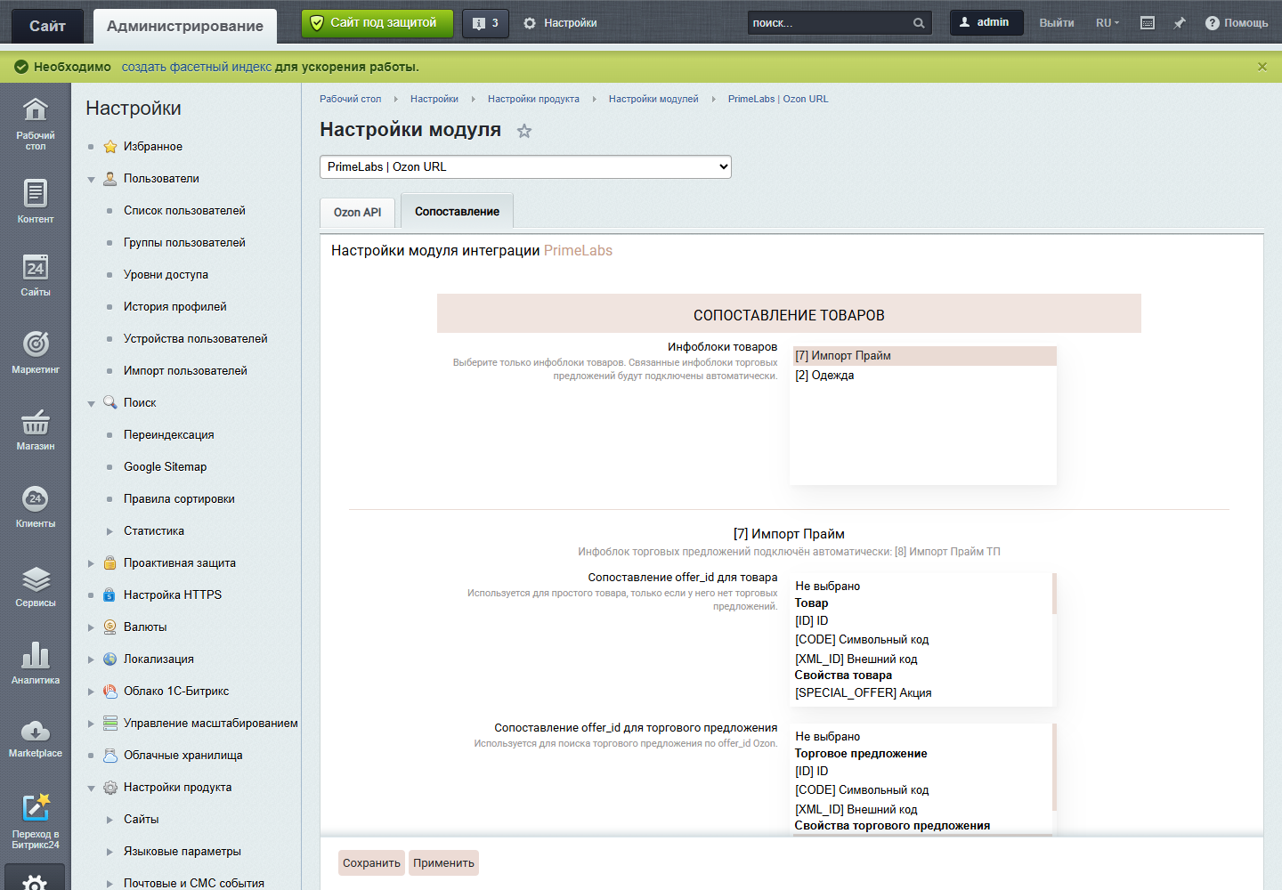The image size is (1282, 890).
Task: Click the admin user button
Action: (x=986, y=22)
